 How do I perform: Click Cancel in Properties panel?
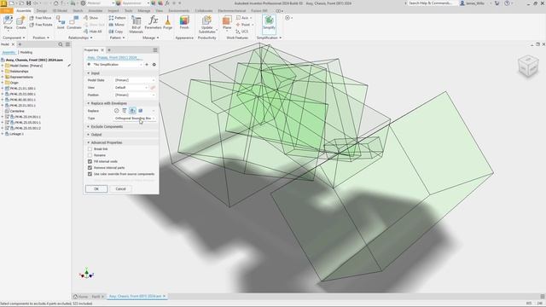point(120,189)
